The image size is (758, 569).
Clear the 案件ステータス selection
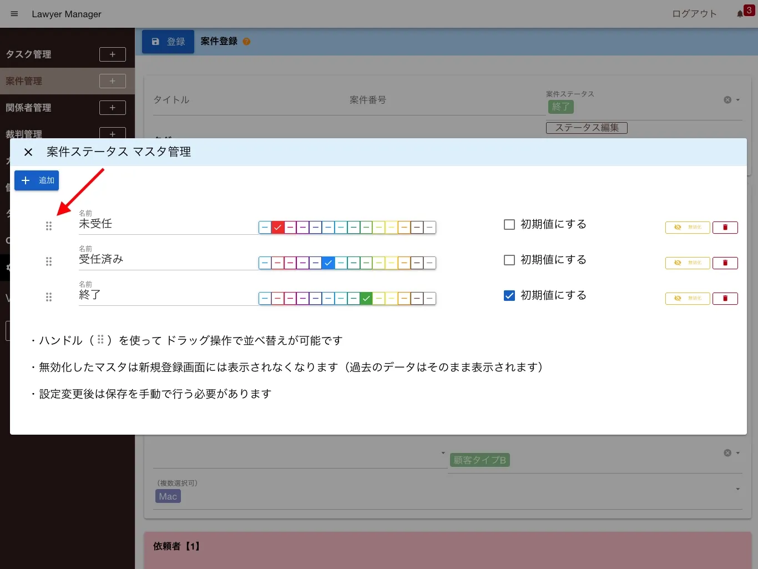click(x=727, y=100)
